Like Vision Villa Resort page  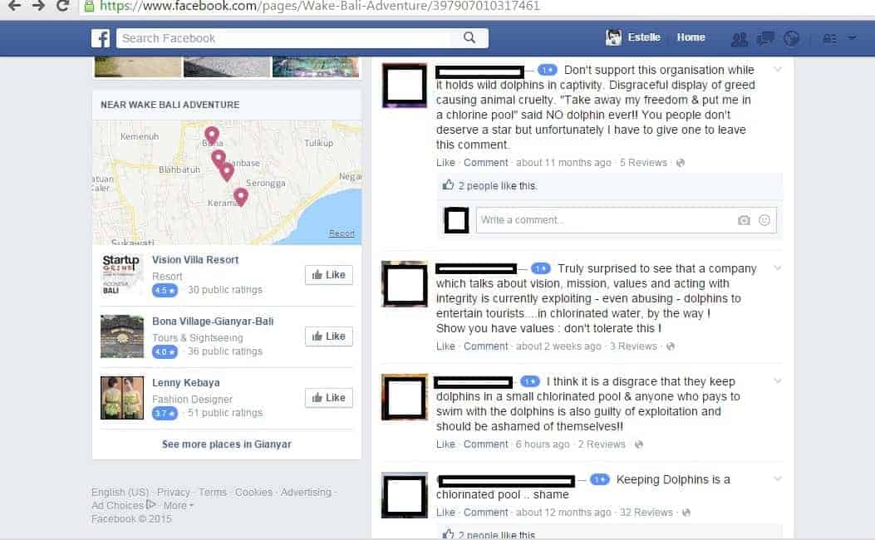coord(329,274)
